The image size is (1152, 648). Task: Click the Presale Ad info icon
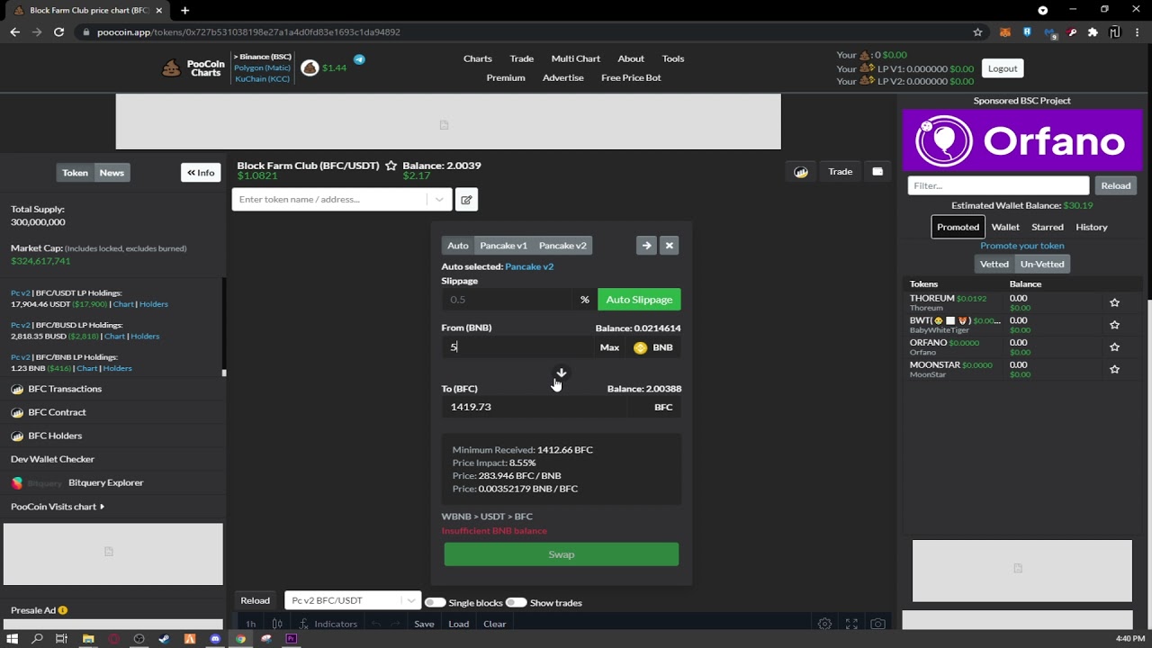[x=62, y=610]
